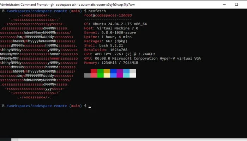Click the cyan color block, bottom row
Screen dimensions: 247x141
(x=126, y=75)
